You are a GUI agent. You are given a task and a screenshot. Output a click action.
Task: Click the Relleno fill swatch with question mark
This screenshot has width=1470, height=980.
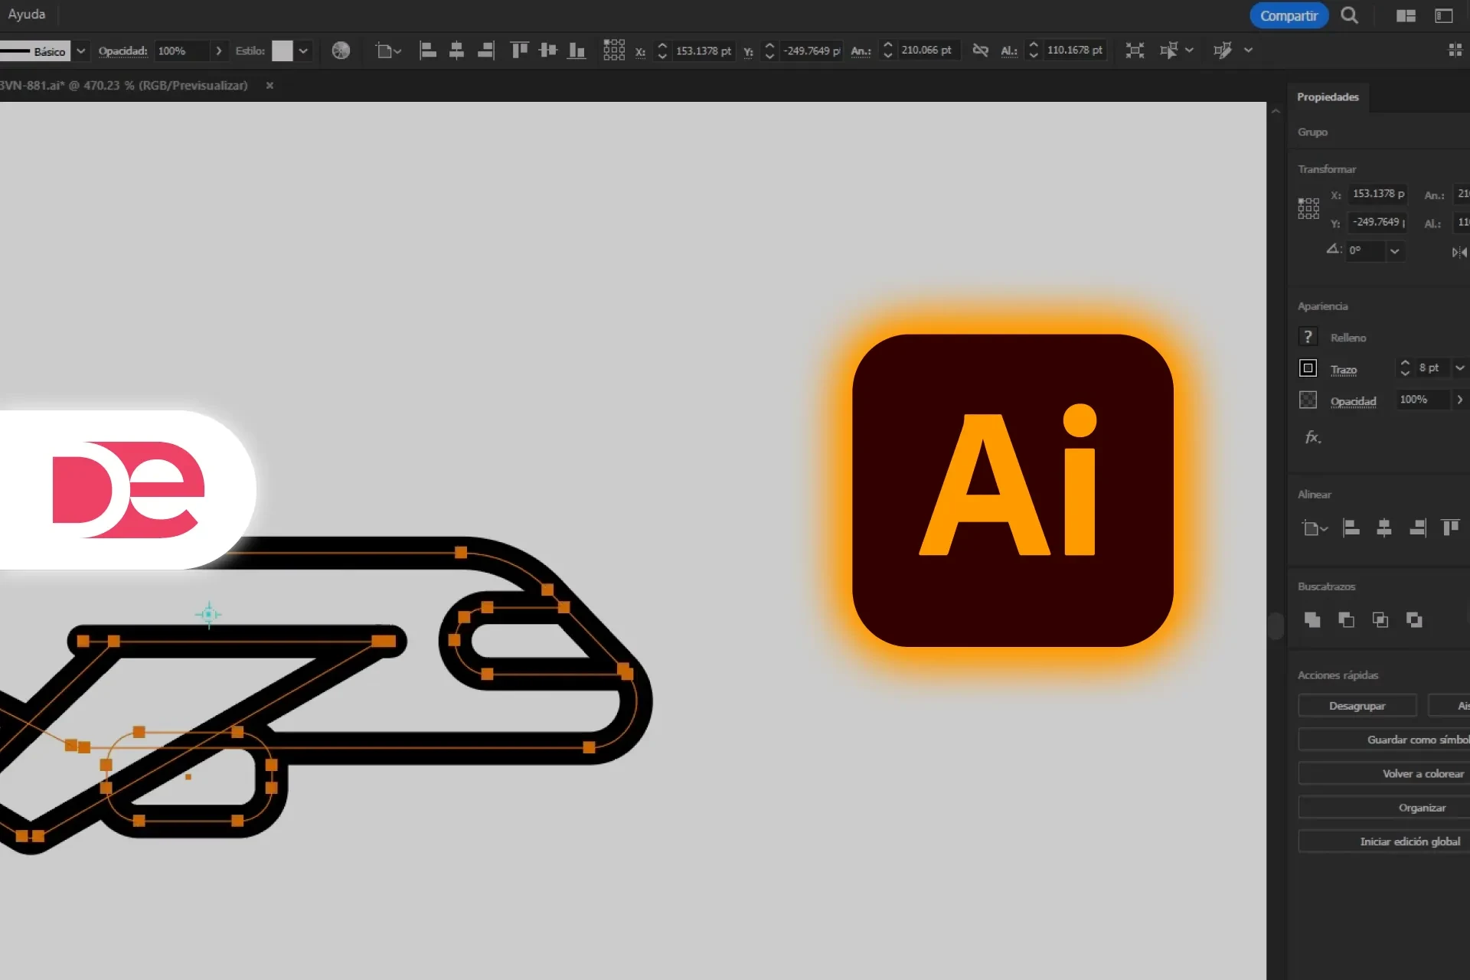[1308, 337]
